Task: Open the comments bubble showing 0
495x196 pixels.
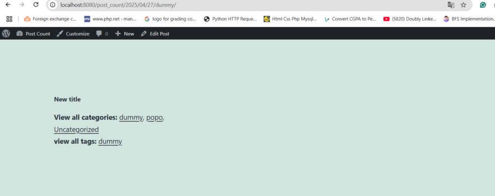Action: coord(102,33)
